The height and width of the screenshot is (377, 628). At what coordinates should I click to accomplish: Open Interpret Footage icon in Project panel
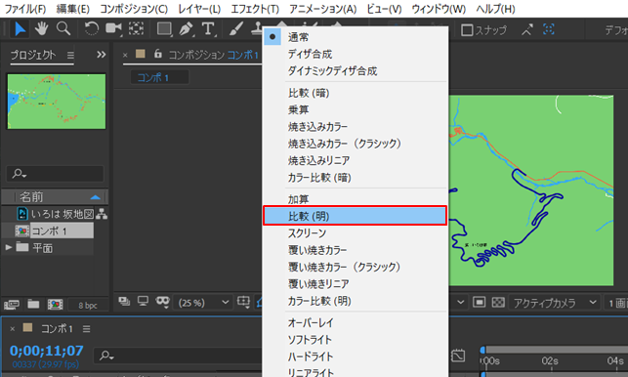click(x=12, y=305)
